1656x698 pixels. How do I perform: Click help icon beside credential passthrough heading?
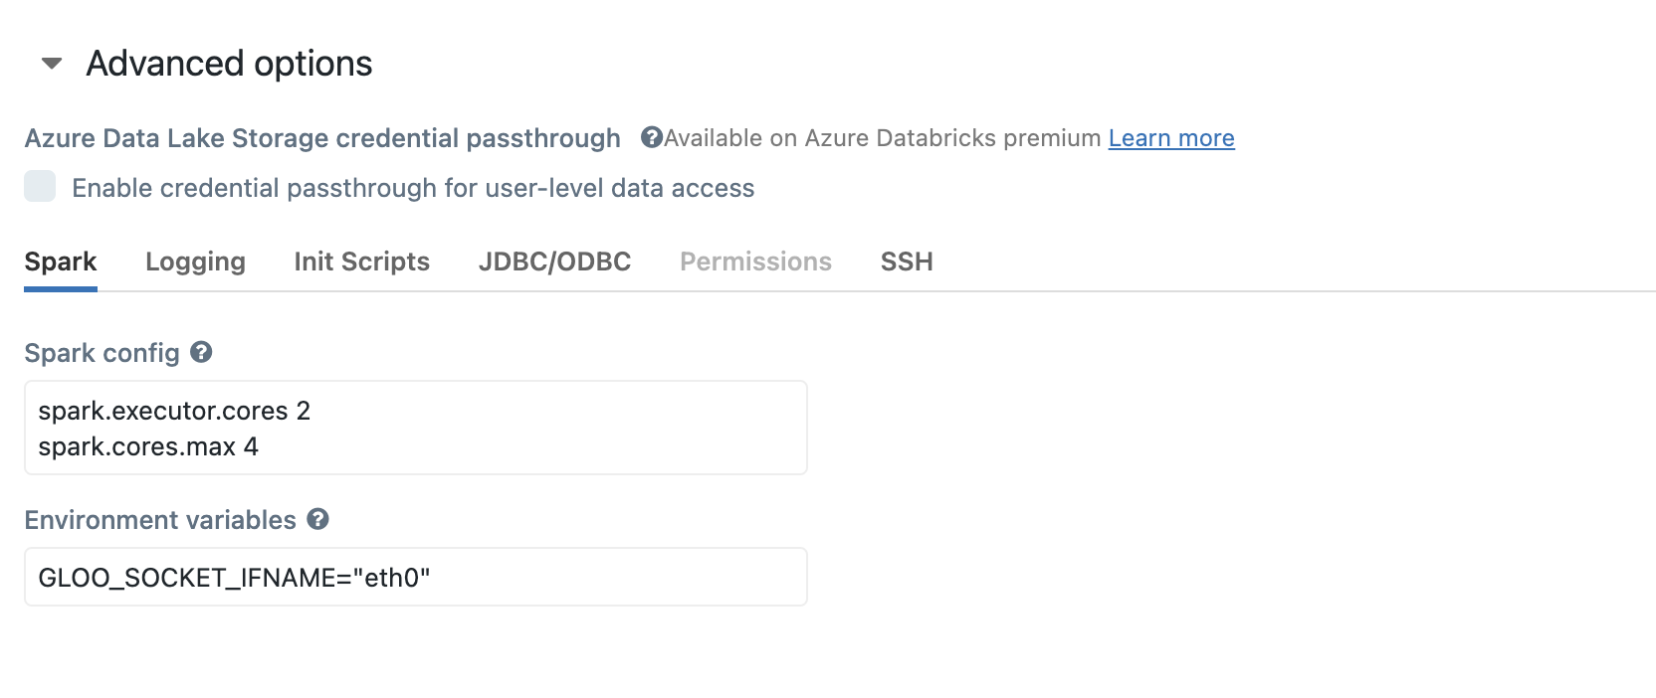(x=651, y=137)
